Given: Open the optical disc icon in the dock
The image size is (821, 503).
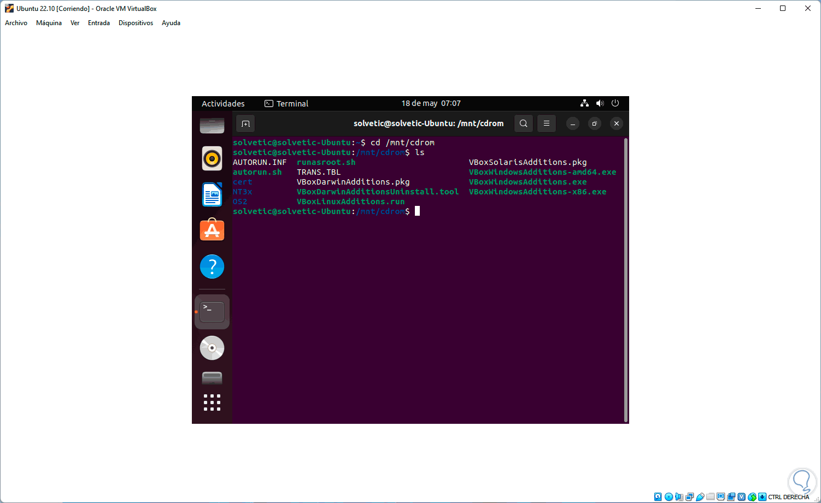Looking at the screenshot, I should click(x=212, y=348).
